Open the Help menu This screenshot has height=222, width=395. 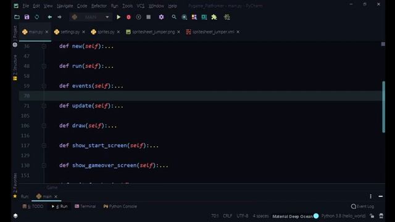coord(172,6)
